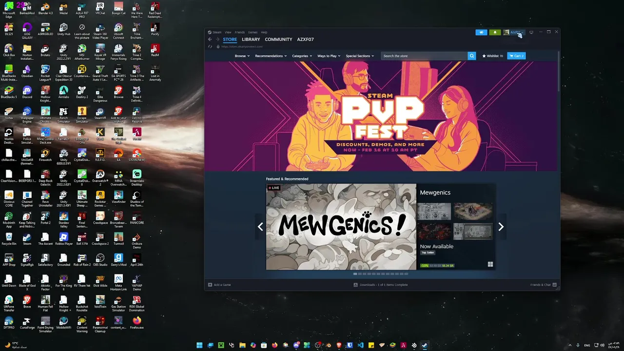Viewport: 624px width, 351px height.
Task: Select Steam desktop shortcut icon
Action: click(x=27, y=239)
